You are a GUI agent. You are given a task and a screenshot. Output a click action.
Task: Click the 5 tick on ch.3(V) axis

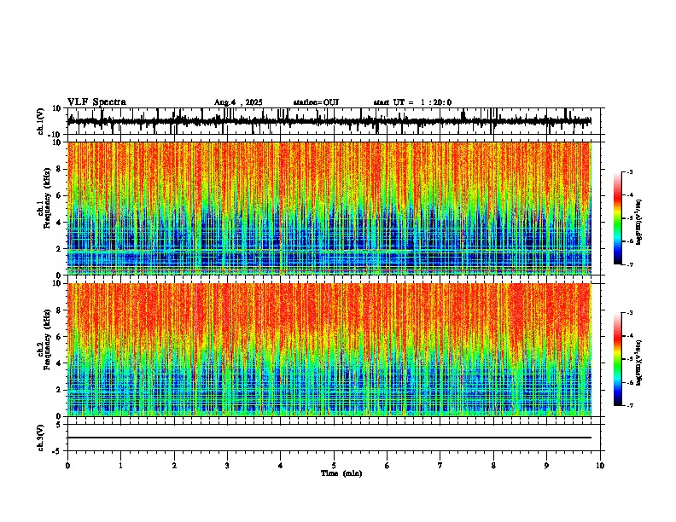tap(60, 425)
